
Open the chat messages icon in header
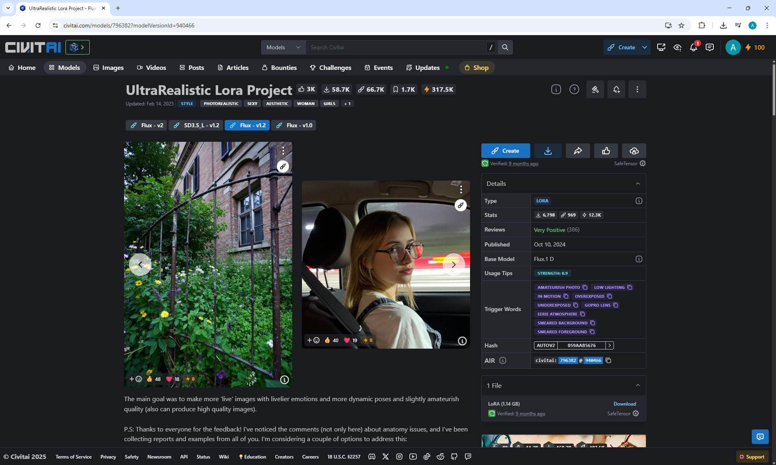click(710, 48)
